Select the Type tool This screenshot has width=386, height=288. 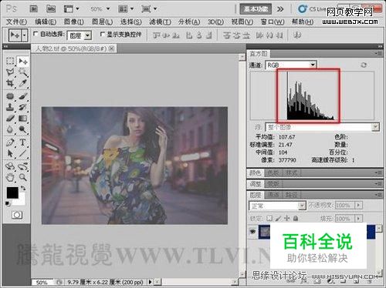coord(22,142)
